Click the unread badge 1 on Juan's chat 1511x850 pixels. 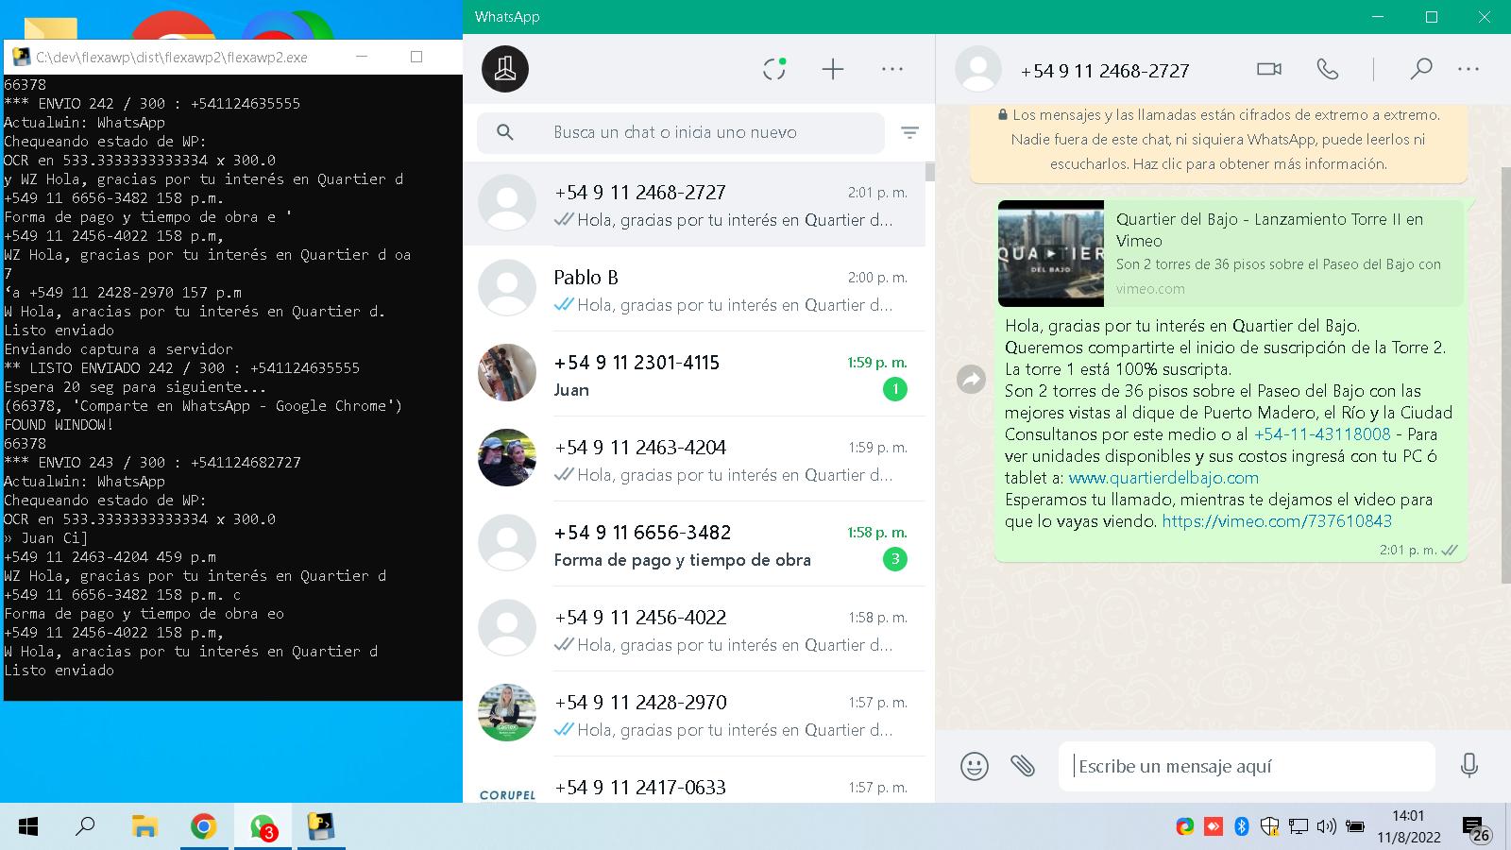[x=895, y=389]
